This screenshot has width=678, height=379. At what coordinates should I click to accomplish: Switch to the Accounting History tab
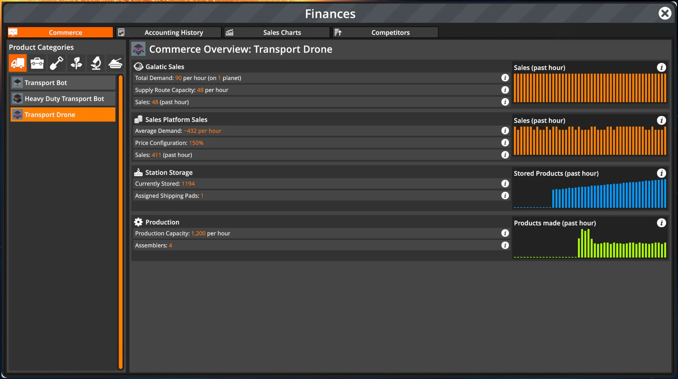click(174, 32)
